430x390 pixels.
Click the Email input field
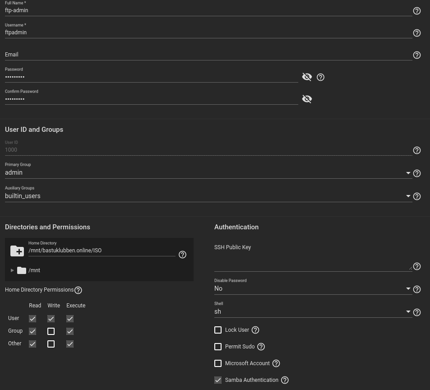tap(208, 55)
